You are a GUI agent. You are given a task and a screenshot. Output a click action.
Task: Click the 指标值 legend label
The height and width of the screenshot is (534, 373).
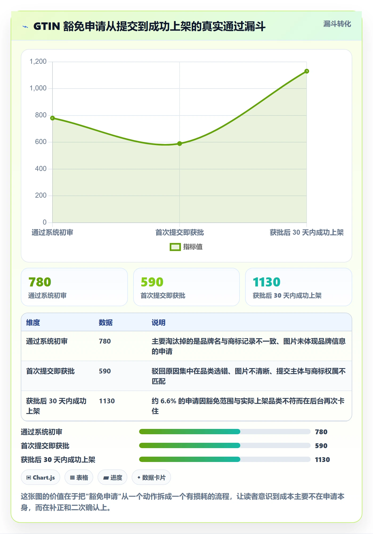[x=193, y=247]
